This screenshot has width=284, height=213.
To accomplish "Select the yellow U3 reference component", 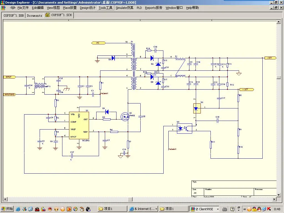I will [197, 108].
